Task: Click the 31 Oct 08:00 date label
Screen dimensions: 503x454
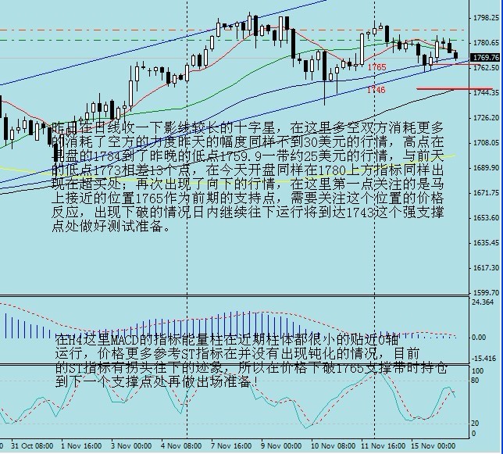Action: point(32,446)
